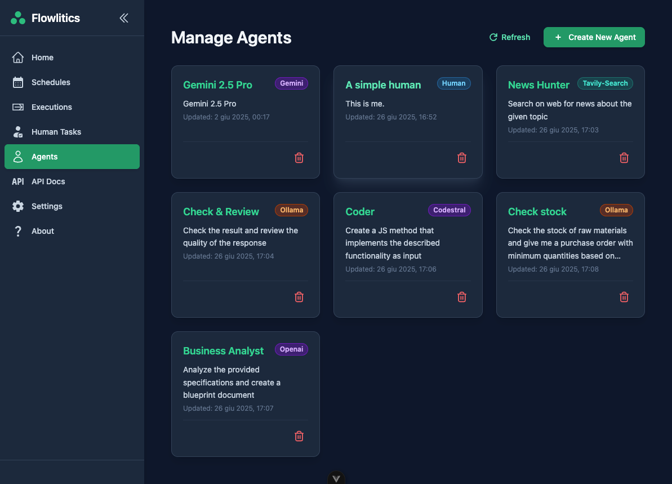
Task: Click the Flowlitics brand name
Action: [x=56, y=18]
